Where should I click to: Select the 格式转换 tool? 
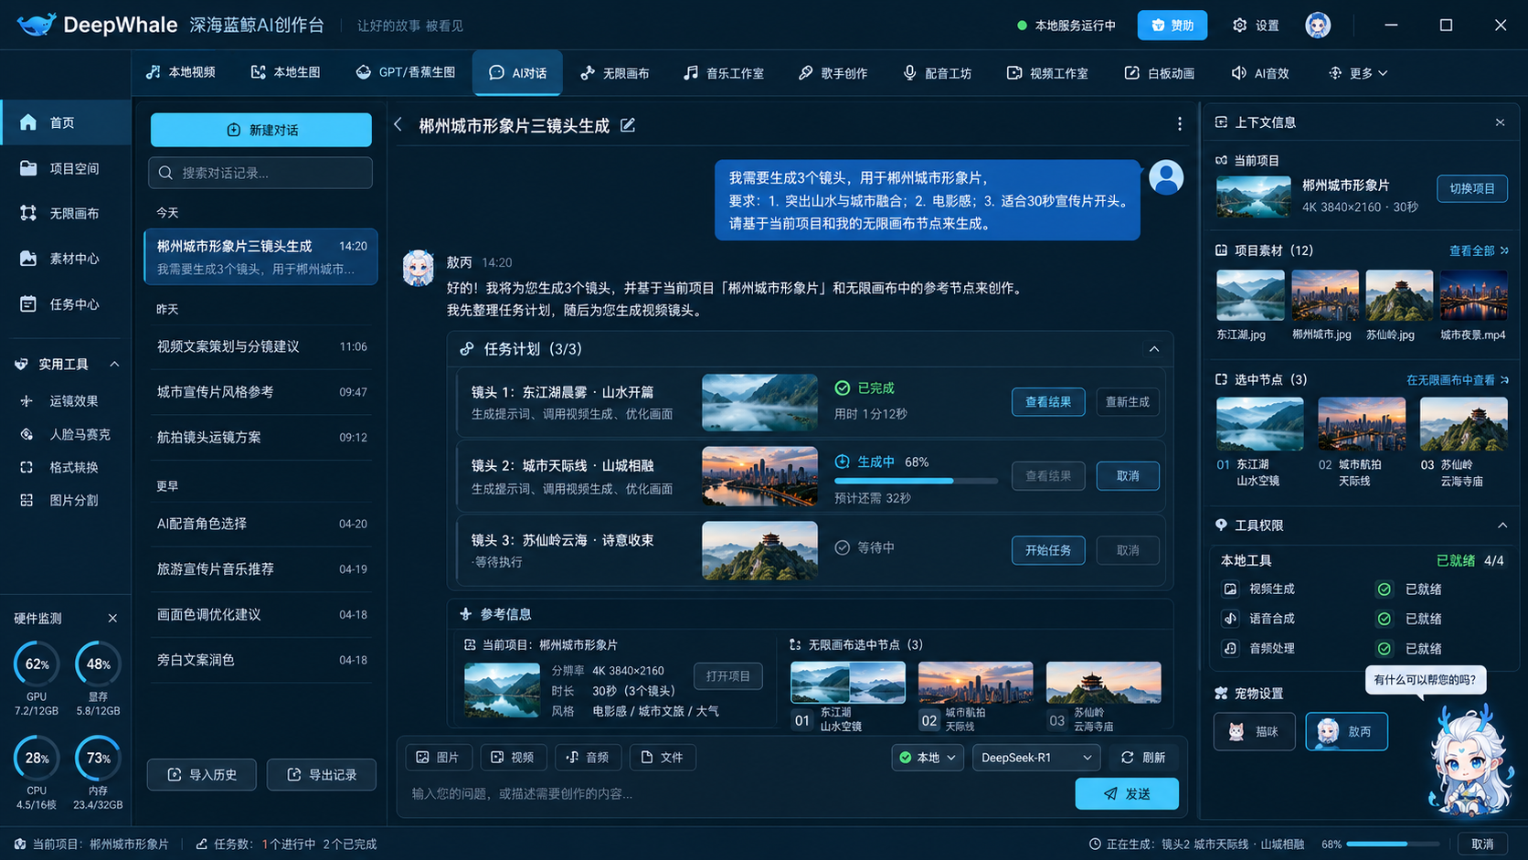(66, 468)
